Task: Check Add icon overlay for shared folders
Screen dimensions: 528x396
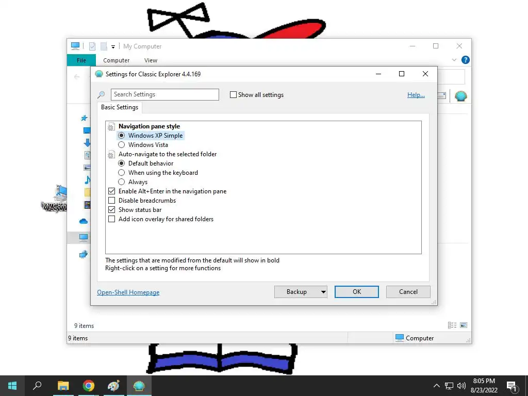Action: [x=112, y=219]
